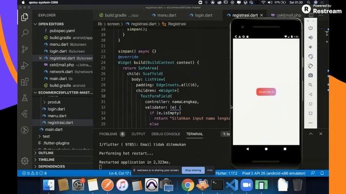Switch to the menu.dart editor tab
Screen dimensions: 346x194
pyautogui.click(x=164, y=15)
